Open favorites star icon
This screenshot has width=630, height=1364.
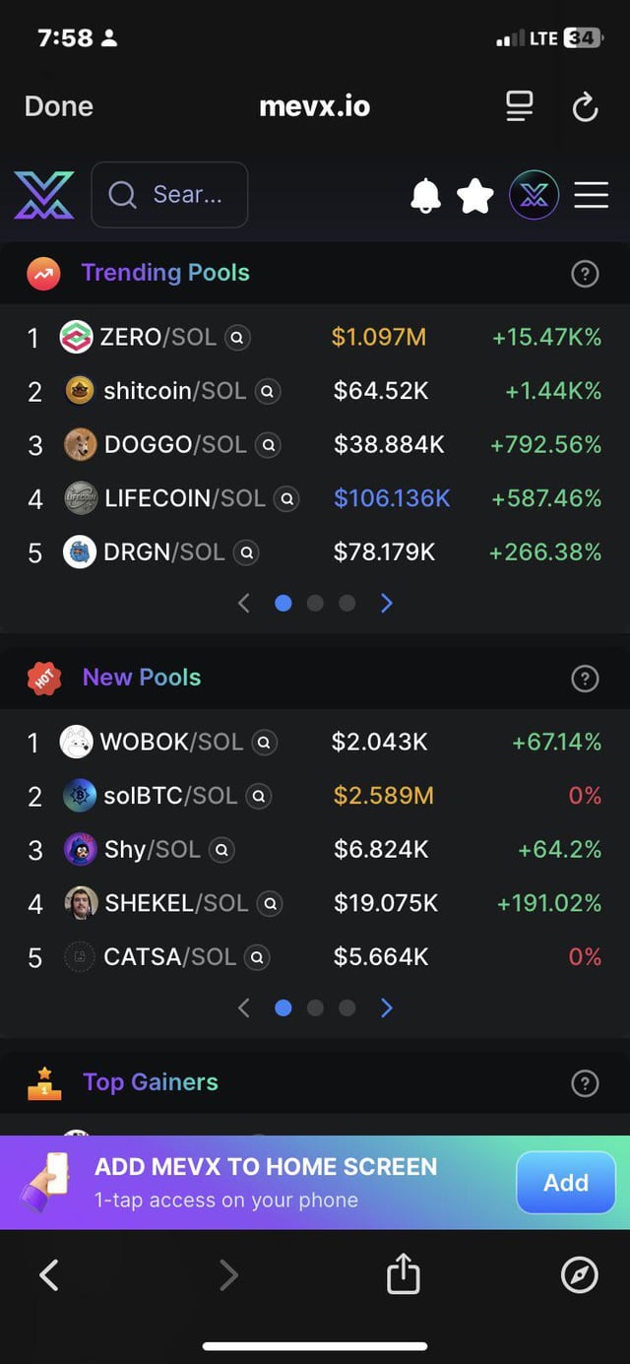[475, 195]
